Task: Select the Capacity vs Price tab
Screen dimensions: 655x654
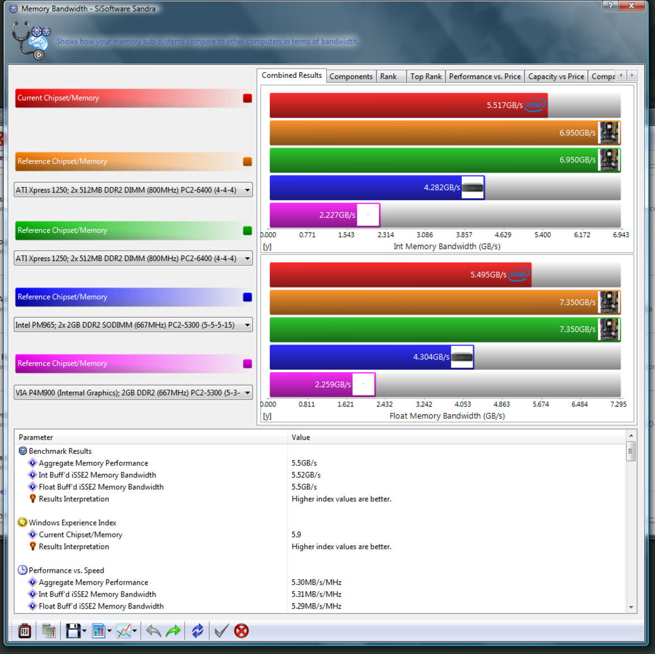Action: (556, 76)
